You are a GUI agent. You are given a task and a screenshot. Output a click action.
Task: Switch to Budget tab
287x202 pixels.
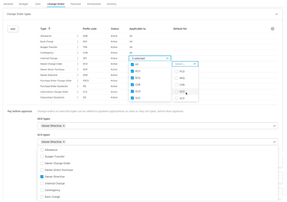(24, 4)
